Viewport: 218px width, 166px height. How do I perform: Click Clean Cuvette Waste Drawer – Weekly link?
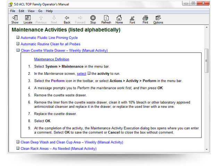tap(64, 51)
